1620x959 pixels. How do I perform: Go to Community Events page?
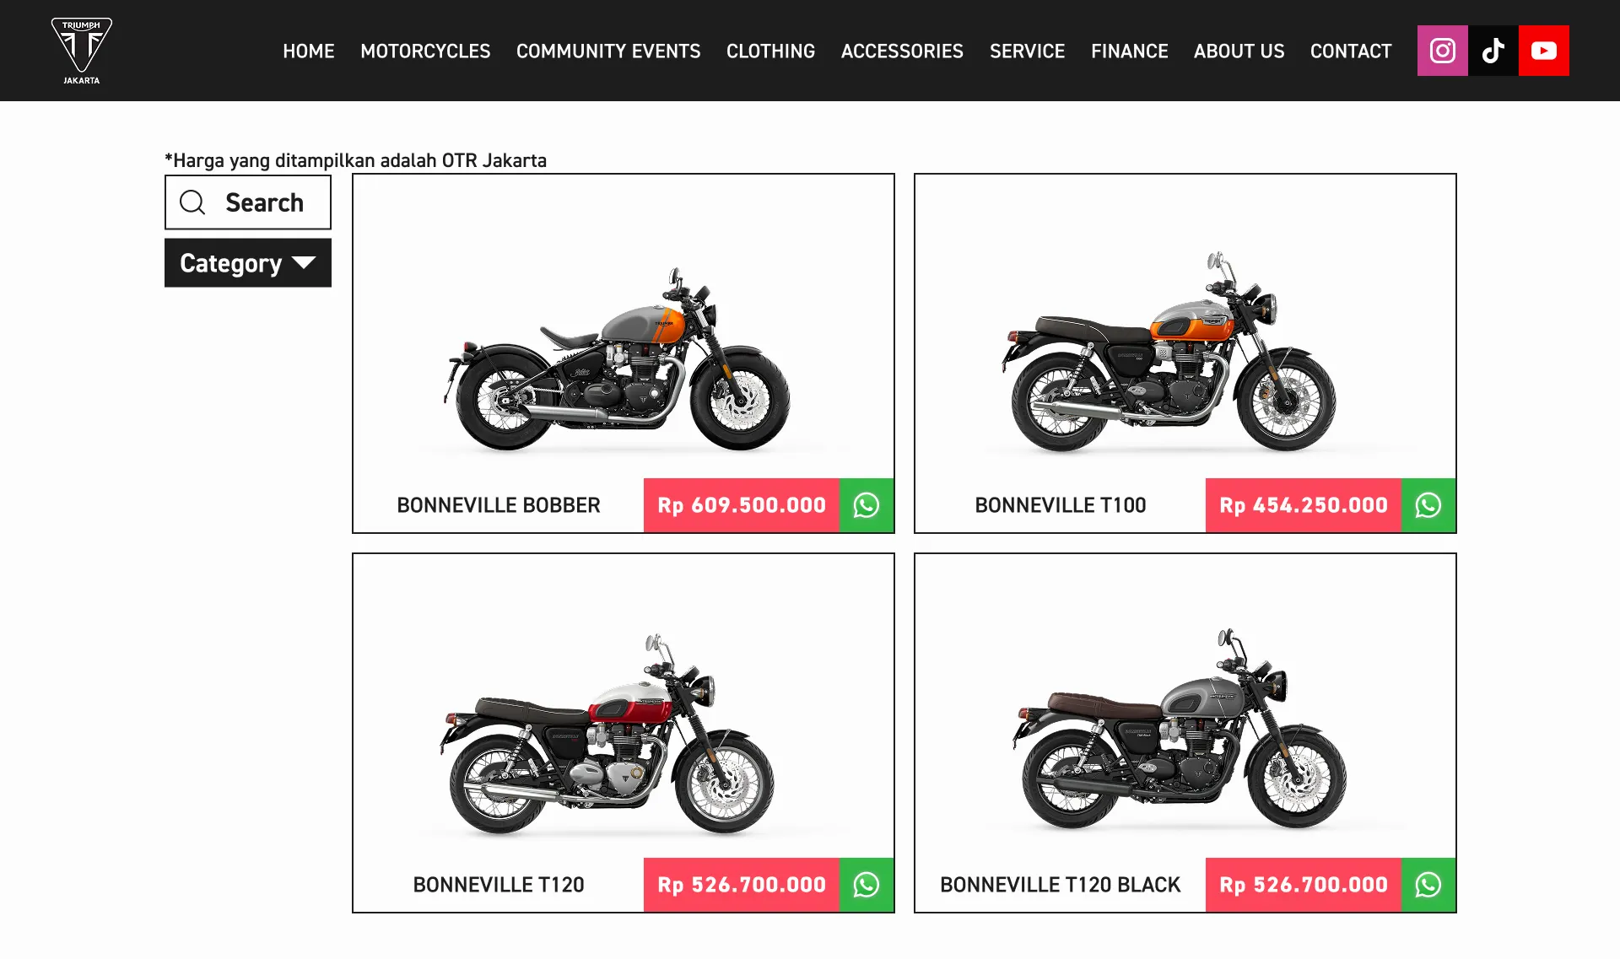[x=608, y=51]
